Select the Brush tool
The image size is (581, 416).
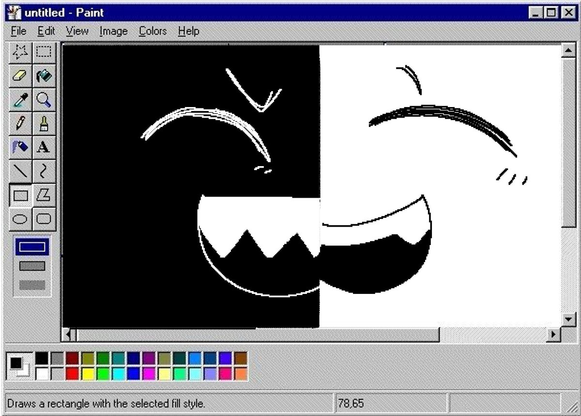[x=44, y=123]
